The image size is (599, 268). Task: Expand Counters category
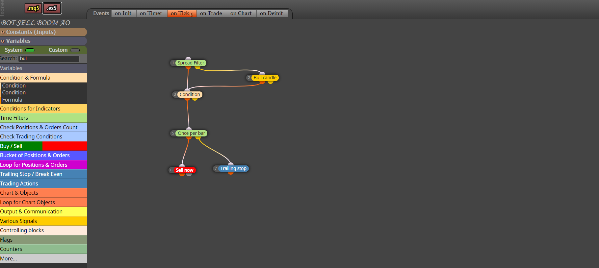[x=43, y=249]
